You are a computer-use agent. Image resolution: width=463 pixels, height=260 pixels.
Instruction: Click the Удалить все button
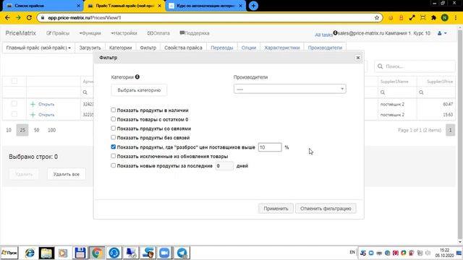(67, 174)
